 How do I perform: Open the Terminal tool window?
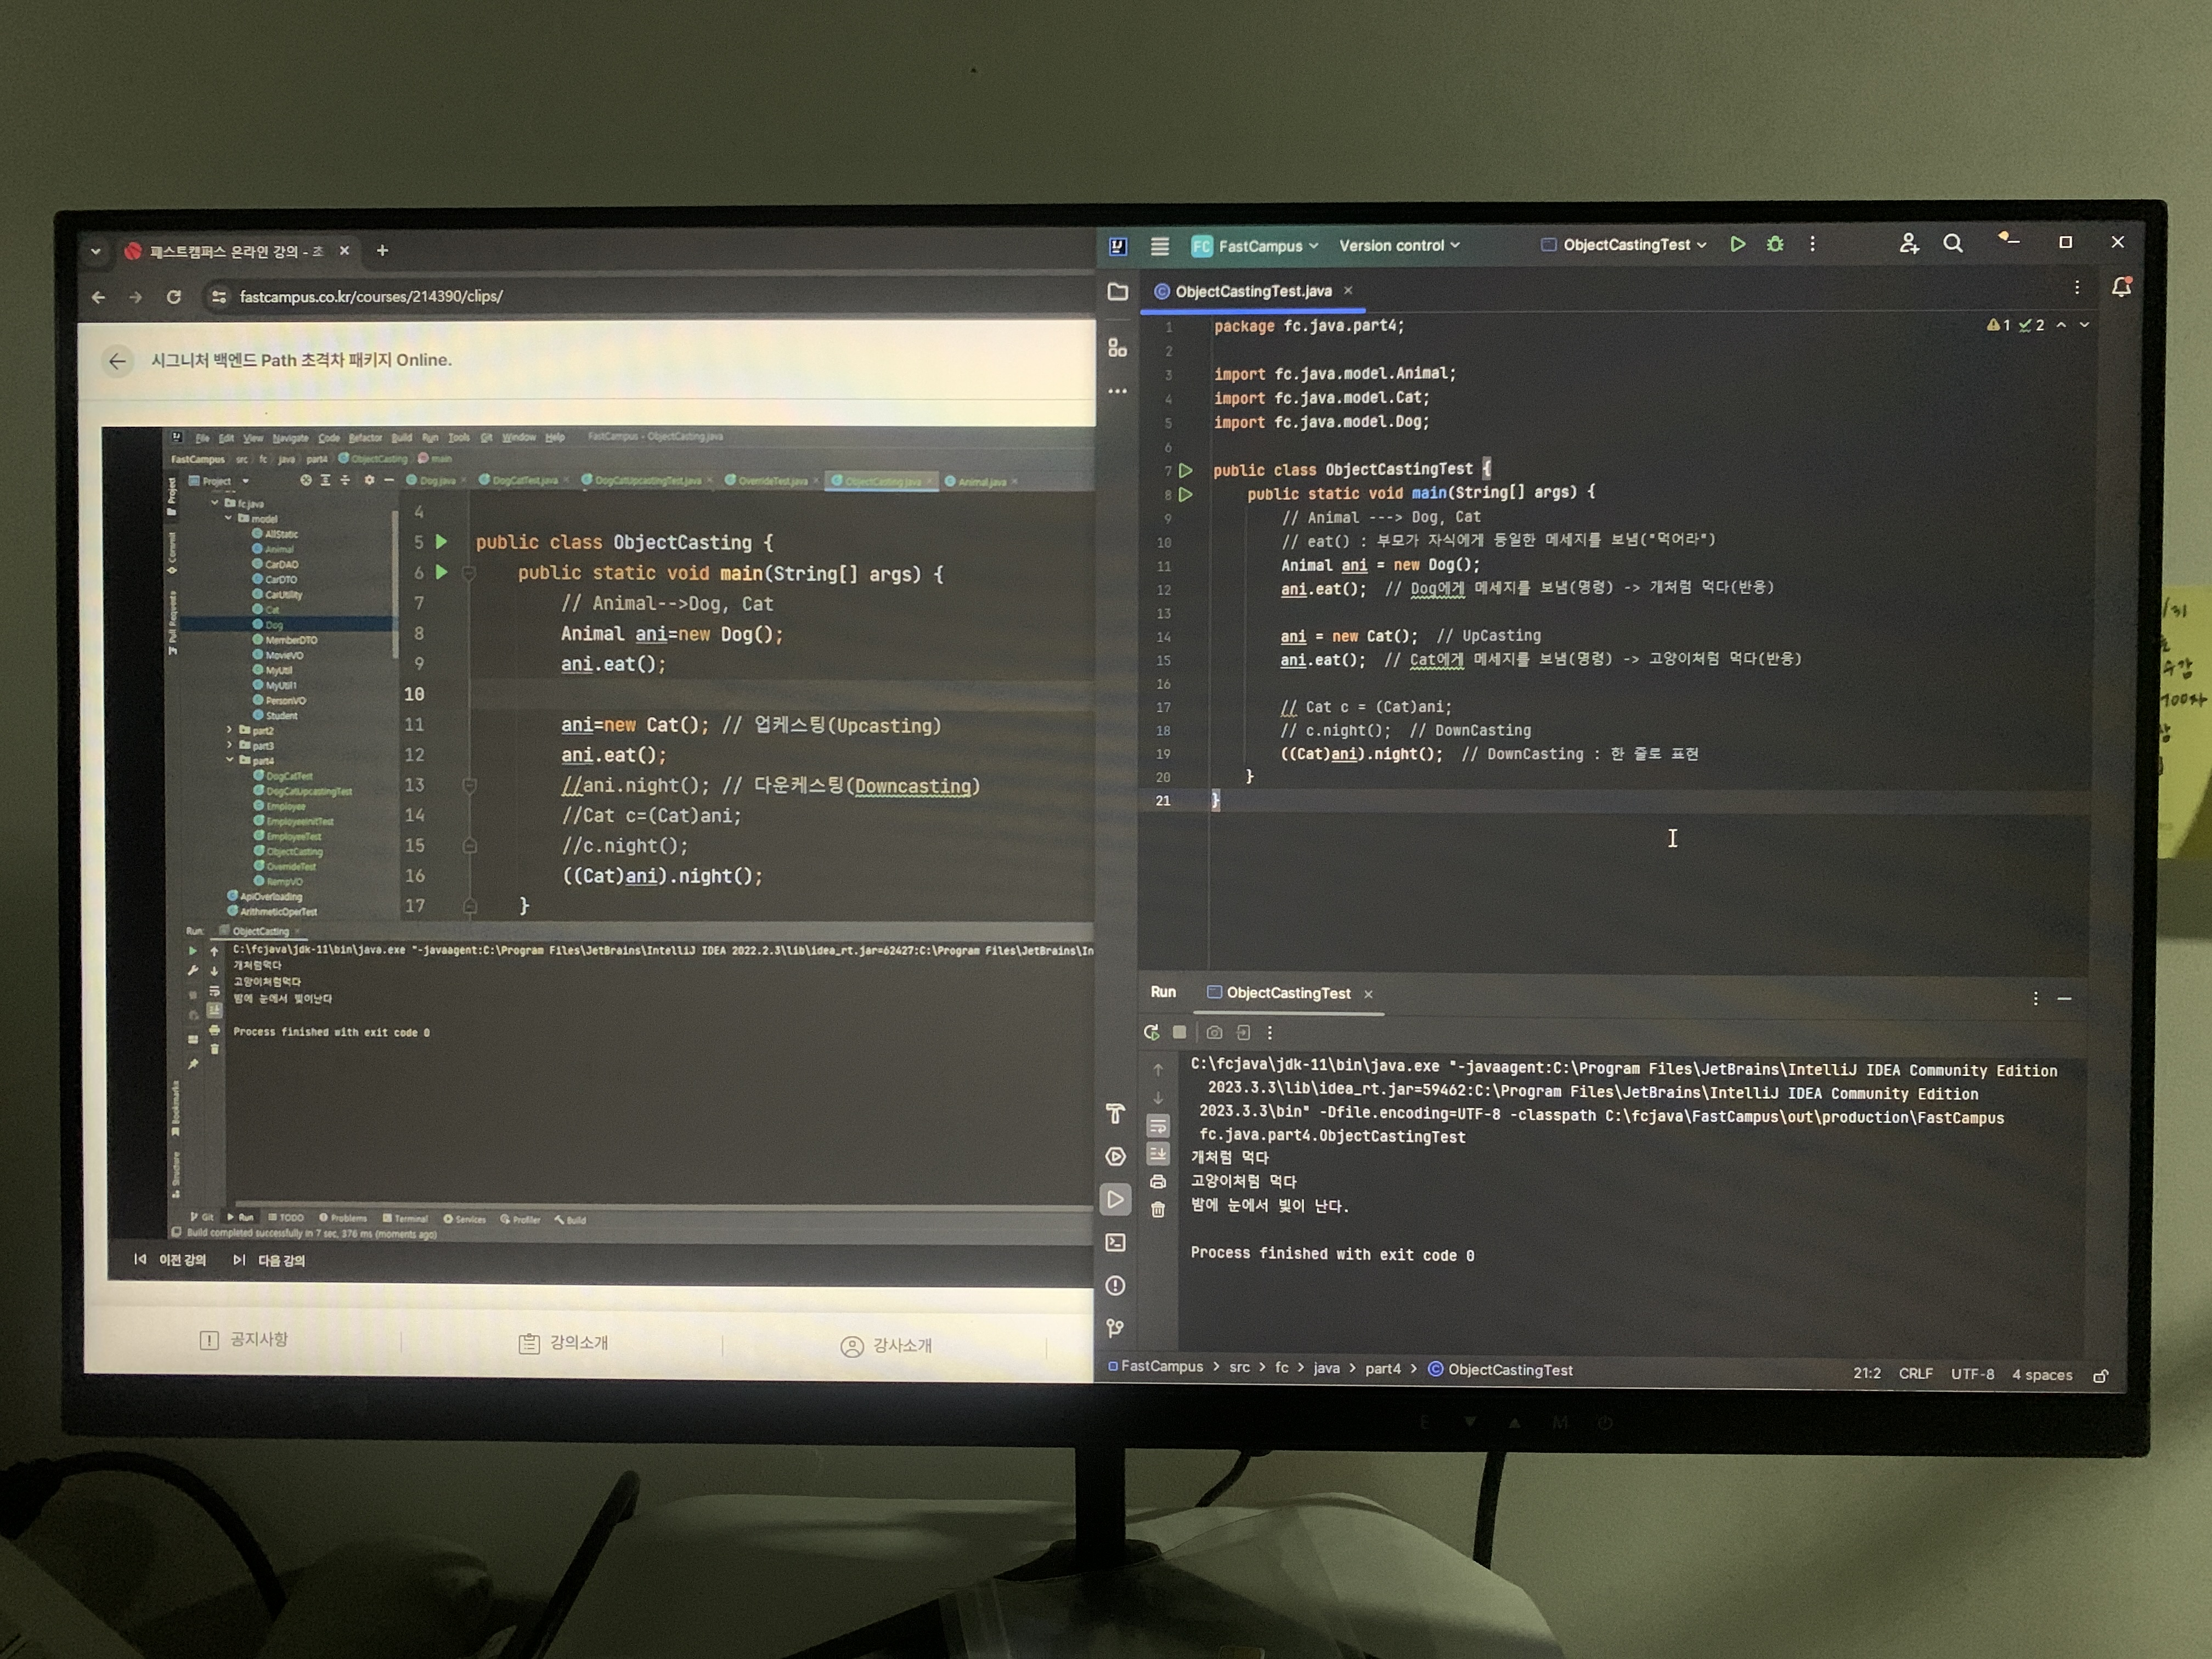click(1116, 1243)
